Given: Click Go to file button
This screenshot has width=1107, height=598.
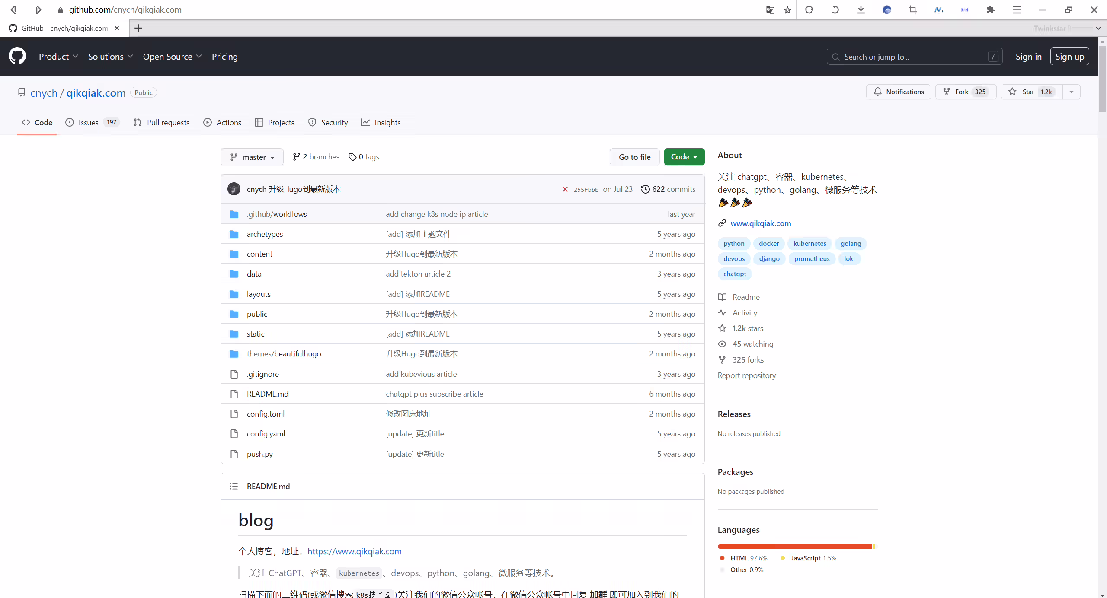Looking at the screenshot, I should point(635,157).
